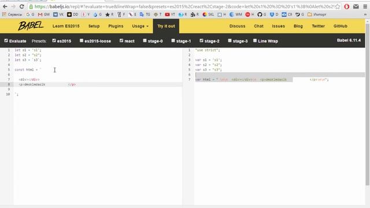
Task: Open the Chrome hamburger menu
Action: (365, 6)
